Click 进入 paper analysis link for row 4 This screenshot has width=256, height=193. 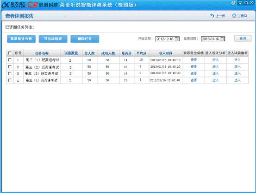coord(237,80)
